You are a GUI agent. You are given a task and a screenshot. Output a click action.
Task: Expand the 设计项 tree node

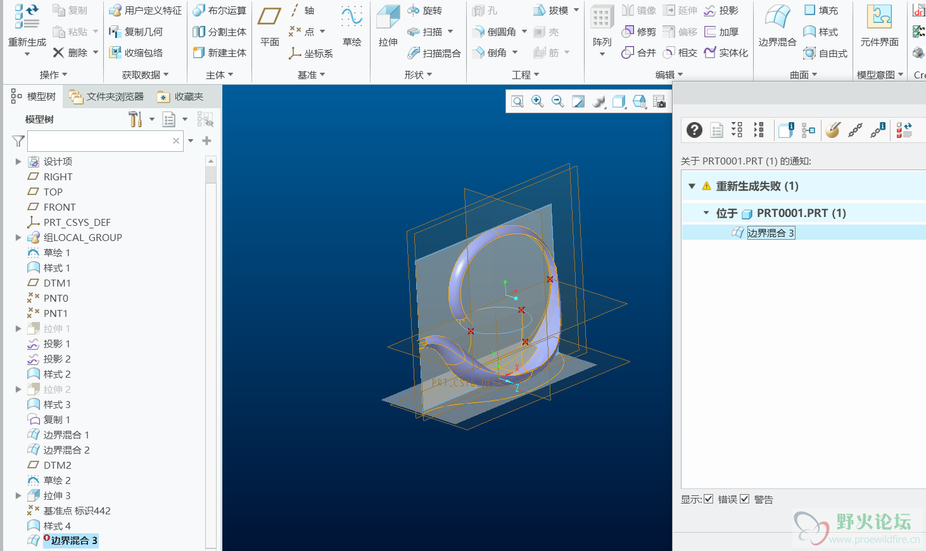tap(18, 162)
